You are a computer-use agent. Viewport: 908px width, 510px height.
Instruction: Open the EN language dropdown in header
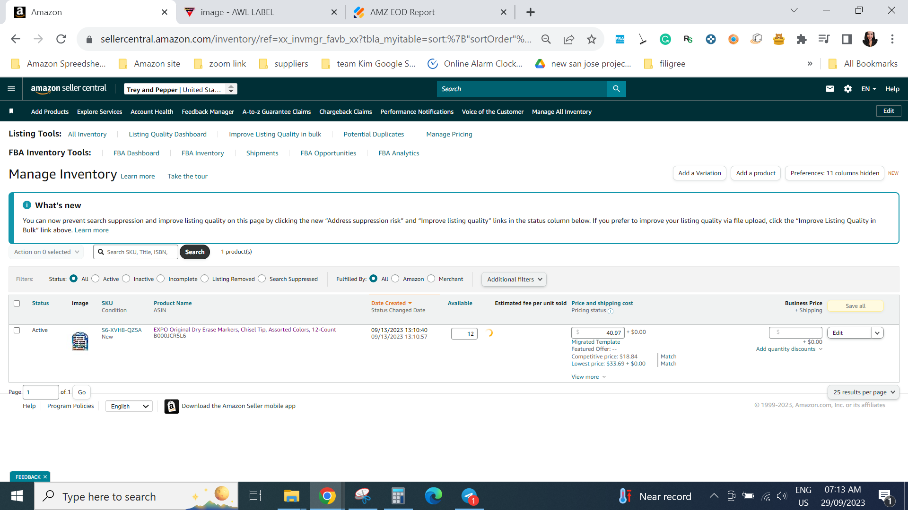pos(869,89)
